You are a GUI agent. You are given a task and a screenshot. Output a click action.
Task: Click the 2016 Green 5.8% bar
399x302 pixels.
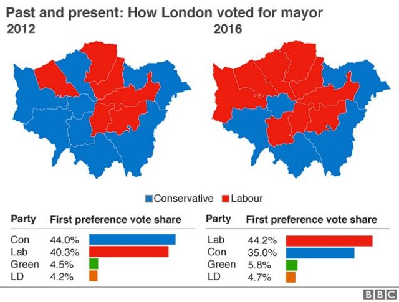point(292,265)
